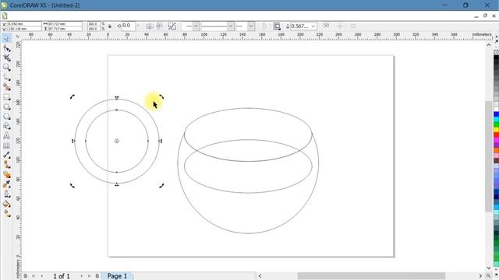Go to the first page arrow

(34, 276)
